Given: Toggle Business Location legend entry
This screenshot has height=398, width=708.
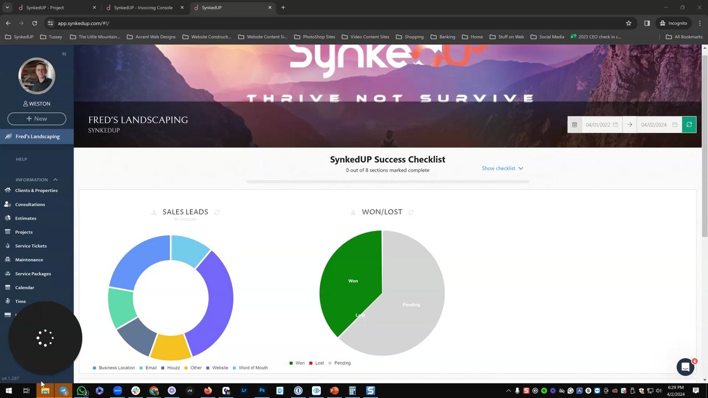Looking at the screenshot, I should [114, 368].
